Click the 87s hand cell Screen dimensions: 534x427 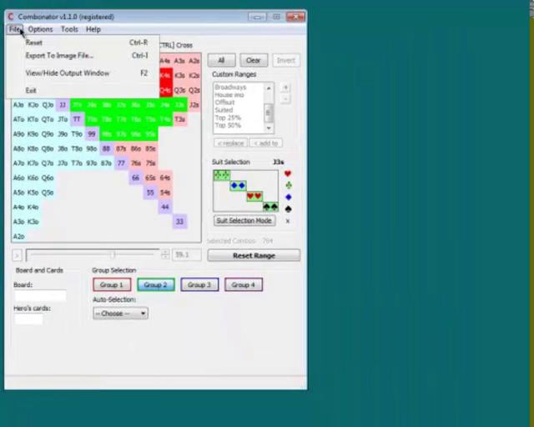(x=121, y=148)
